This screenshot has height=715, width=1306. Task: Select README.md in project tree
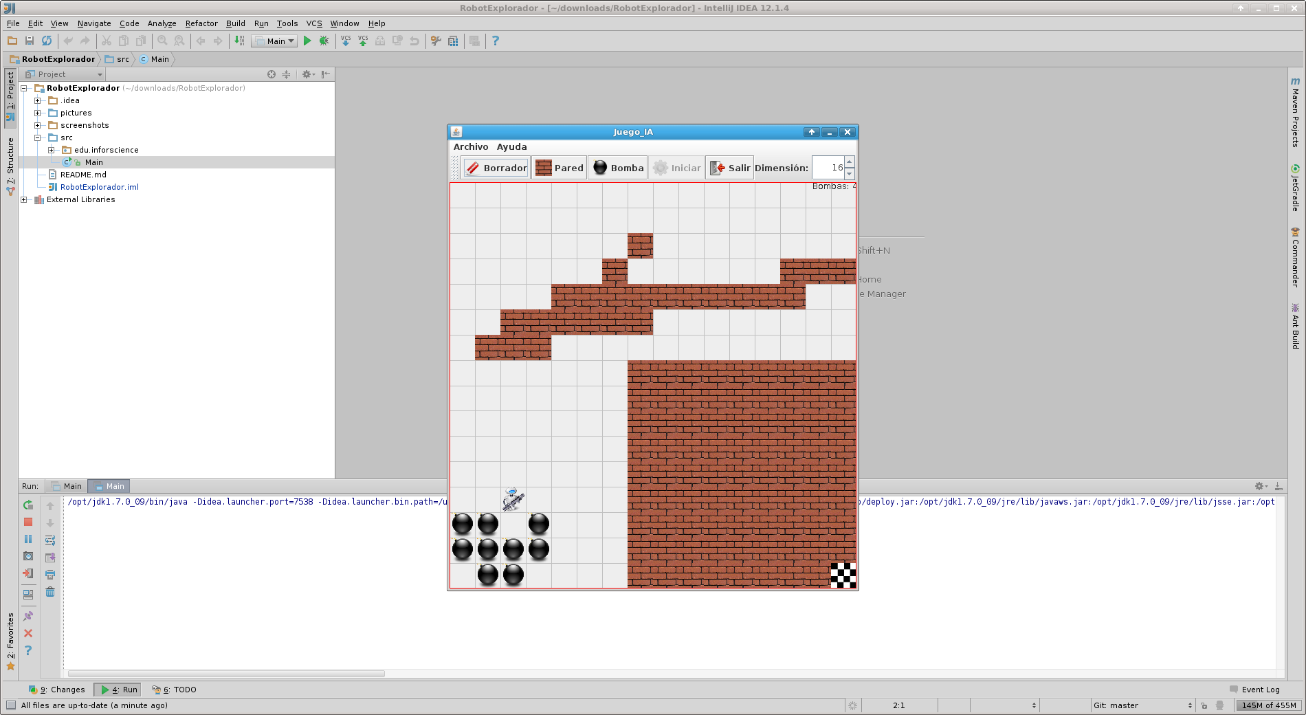point(83,175)
